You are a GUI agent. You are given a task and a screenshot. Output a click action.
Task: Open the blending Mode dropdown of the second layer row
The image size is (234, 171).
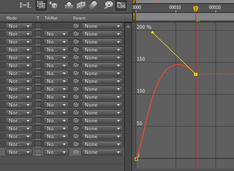coord(19,34)
